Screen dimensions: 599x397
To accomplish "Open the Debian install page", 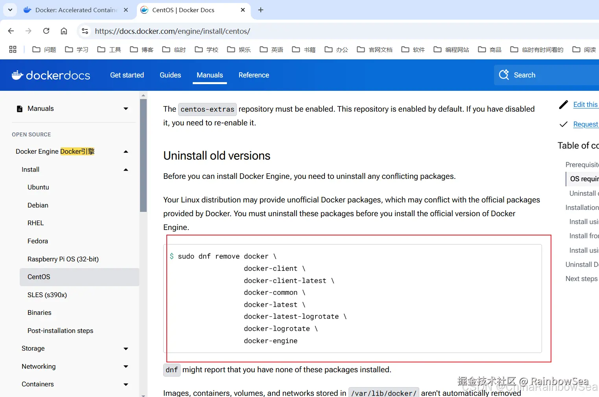I will (x=38, y=205).
